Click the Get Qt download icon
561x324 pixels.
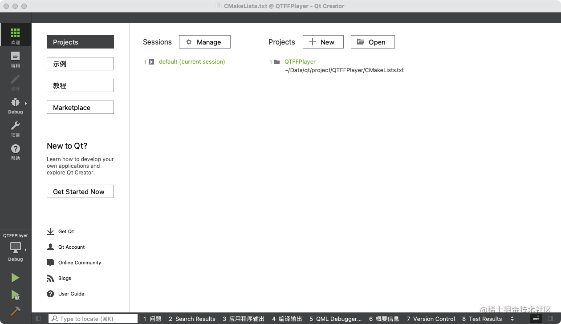coord(50,231)
